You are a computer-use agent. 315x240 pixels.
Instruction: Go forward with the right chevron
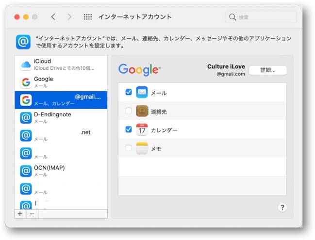tap(69, 17)
